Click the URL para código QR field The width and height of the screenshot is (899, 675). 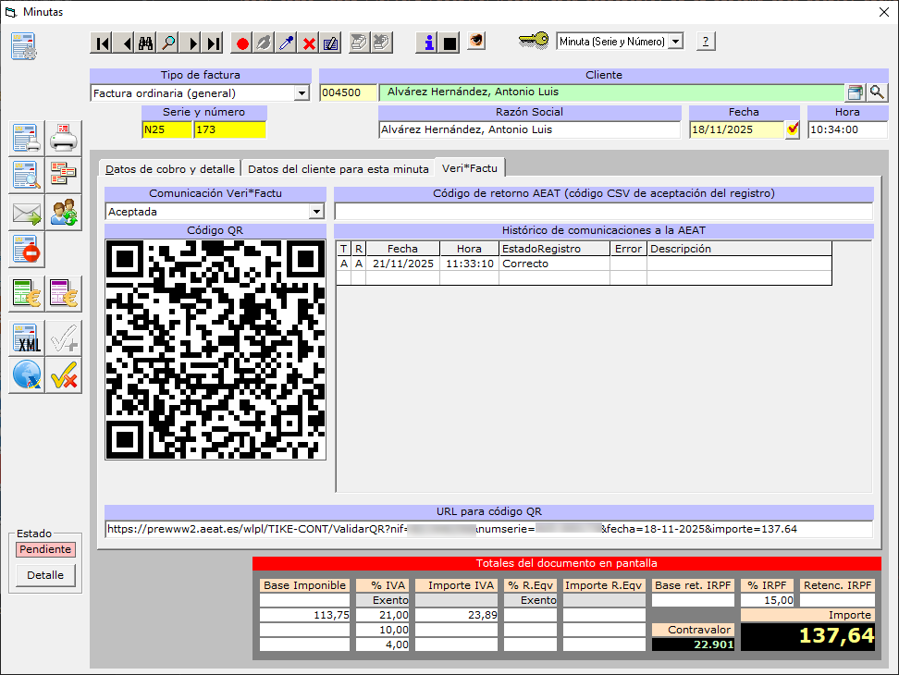(x=488, y=529)
